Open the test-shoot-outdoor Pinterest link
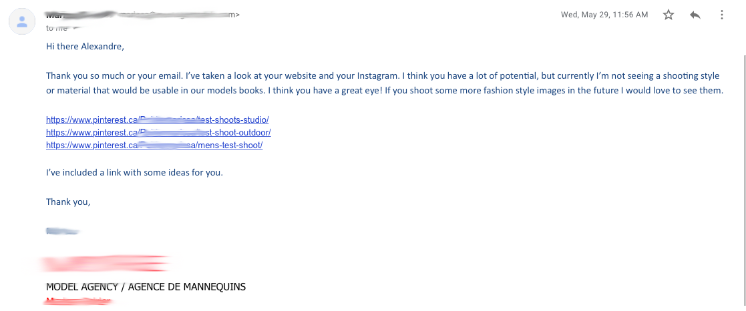746x311 pixels. coord(158,133)
